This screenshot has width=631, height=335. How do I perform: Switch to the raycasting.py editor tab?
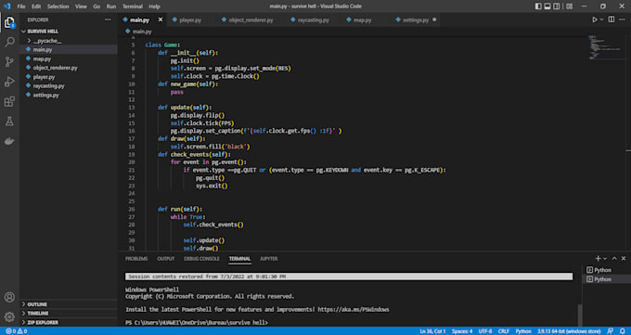(x=314, y=19)
